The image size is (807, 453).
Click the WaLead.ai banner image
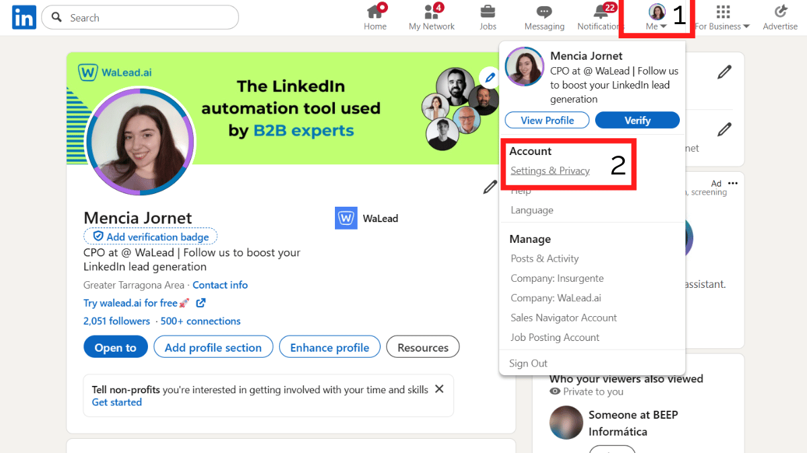(x=282, y=107)
